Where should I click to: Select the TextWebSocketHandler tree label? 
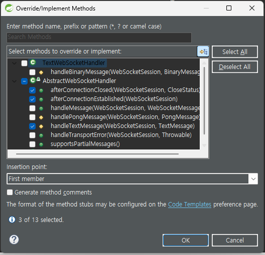click(74, 63)
